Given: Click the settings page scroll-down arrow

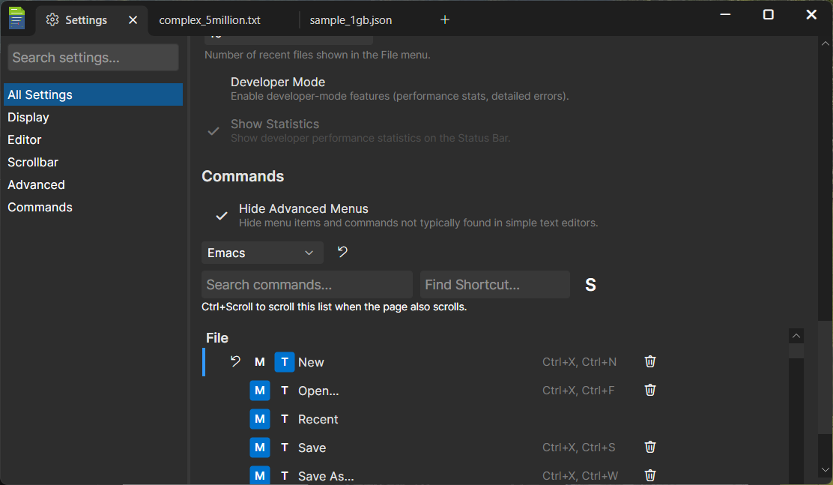Looking at the screenshot, I should point(825,470).
